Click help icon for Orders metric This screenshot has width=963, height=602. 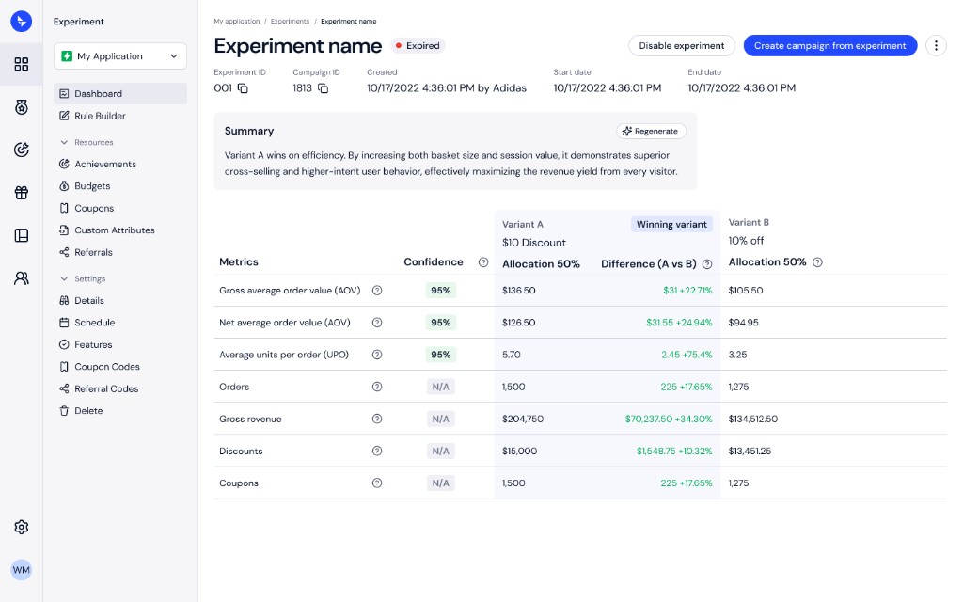tap(377, 387)
